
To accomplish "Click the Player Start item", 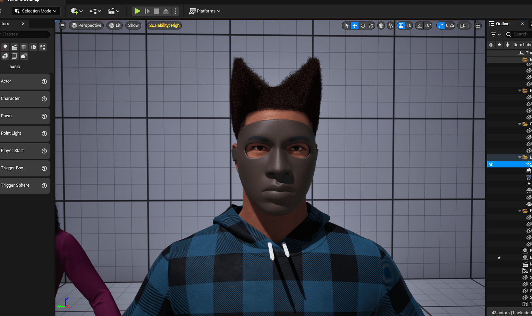I will click(x=24, y=151).
